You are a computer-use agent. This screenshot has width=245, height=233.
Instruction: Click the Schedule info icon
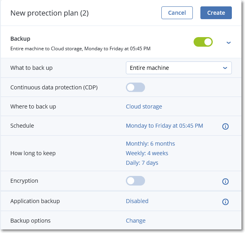[x=225, y=126]
